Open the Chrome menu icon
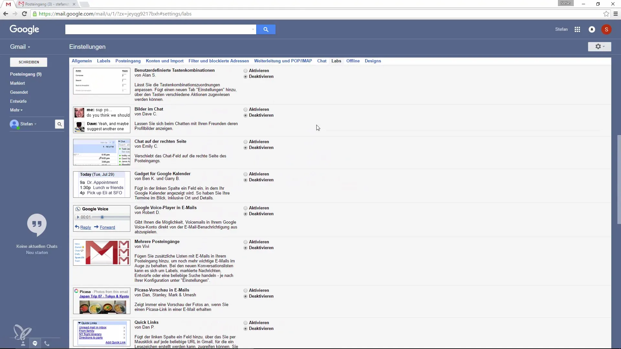 [x=616, y=14]
